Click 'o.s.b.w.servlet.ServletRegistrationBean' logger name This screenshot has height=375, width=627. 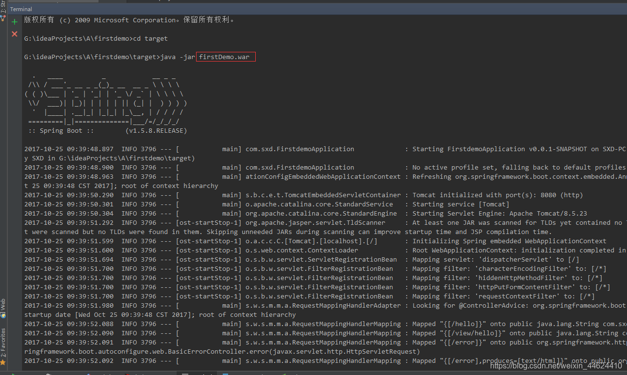point(321,260)
